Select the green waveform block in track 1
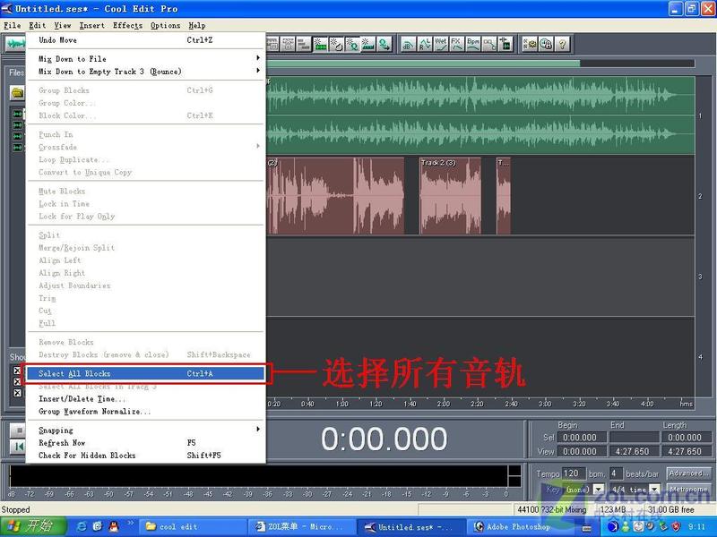The width and height of the screenshot is (717, 537). [480, 115]
